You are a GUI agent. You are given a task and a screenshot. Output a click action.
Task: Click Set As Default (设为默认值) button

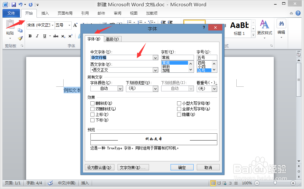pyautogui.click(x=99, y=168)
